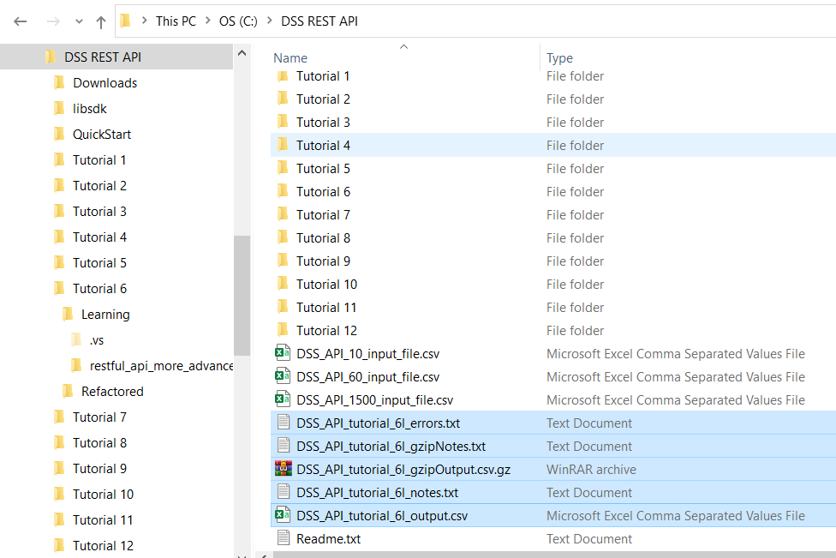
Task: Click WinRAR icon of gzipOutput.csv.gz
Action: point(284,469)
